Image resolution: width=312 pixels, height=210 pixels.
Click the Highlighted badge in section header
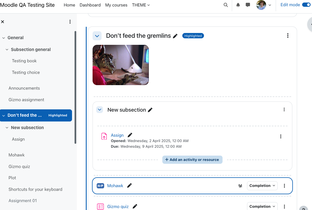(x=193, y=36)
